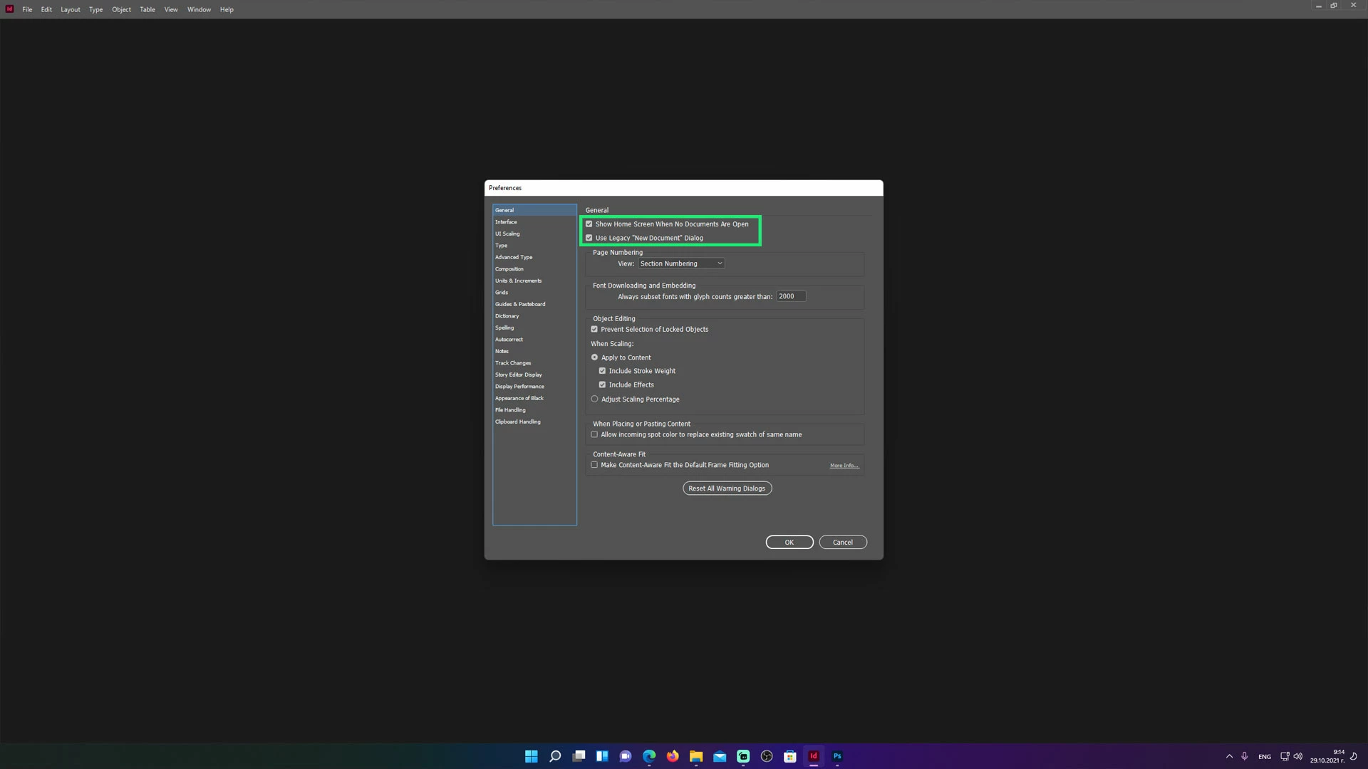Click the volume speaker tray icon
Screen dimensions: 1368x769
pyautogui.click(x=1298, y=756)
